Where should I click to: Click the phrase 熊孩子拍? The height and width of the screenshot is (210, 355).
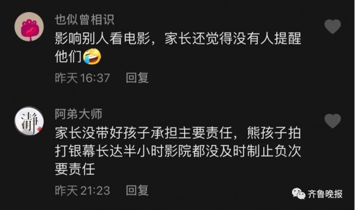pyautogui.click(x=274, y=133)
